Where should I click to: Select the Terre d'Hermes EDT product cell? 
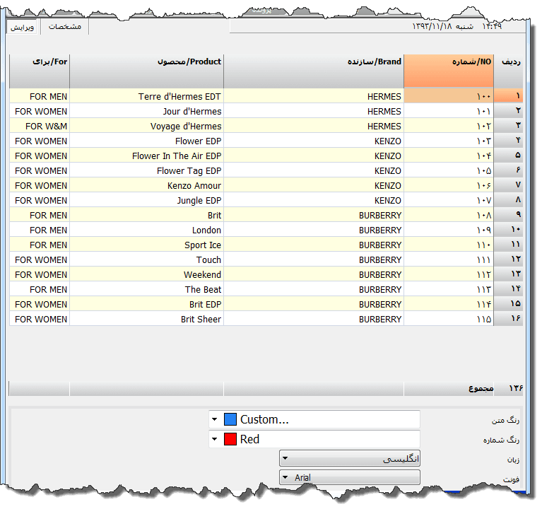click(x=146, y=96)
